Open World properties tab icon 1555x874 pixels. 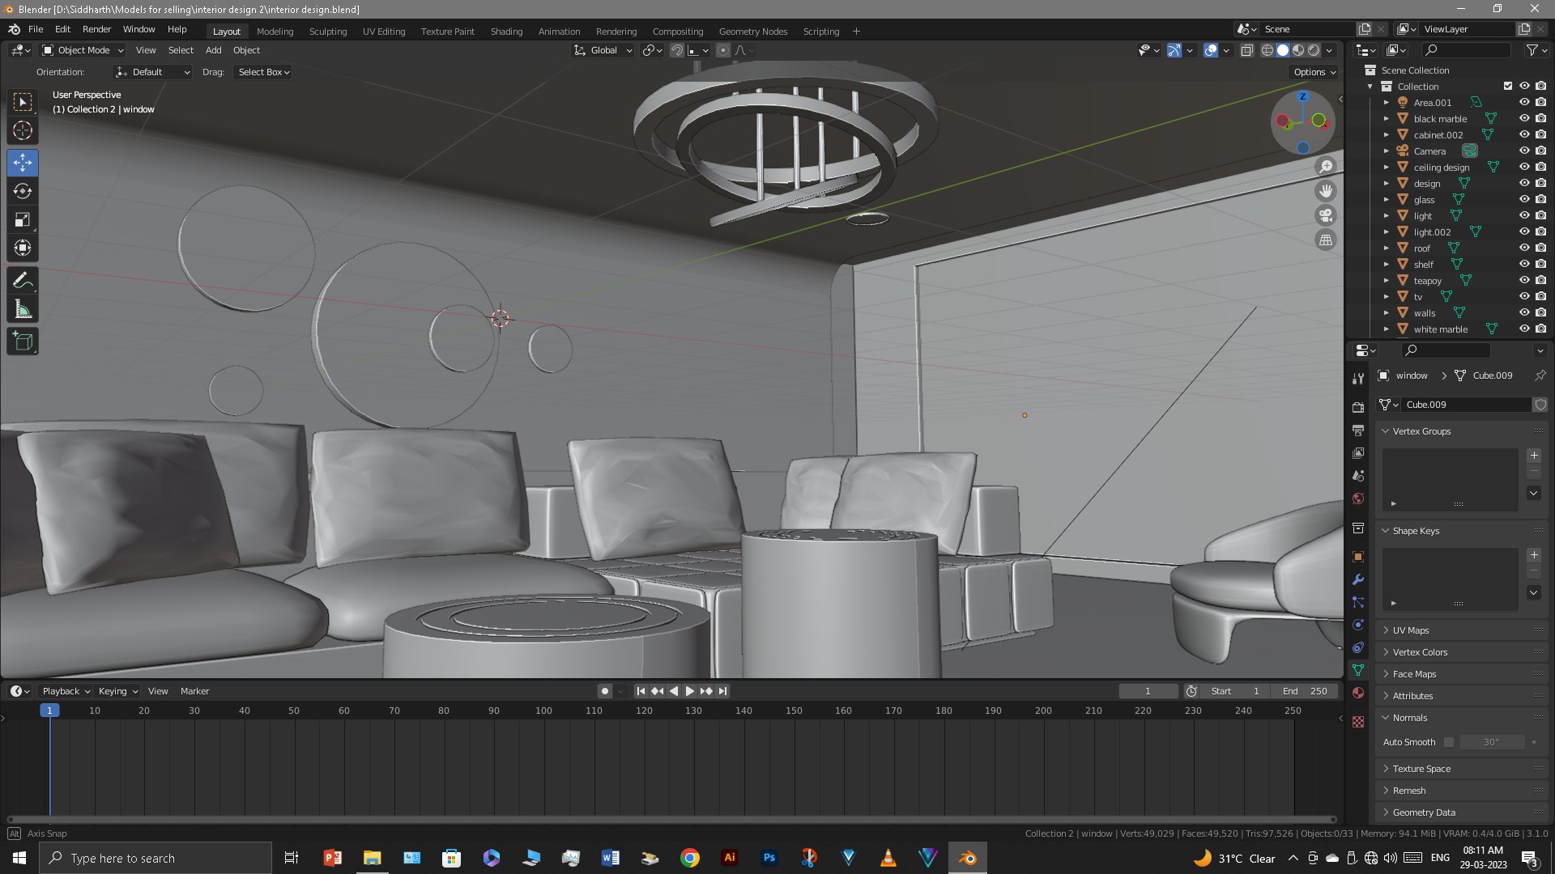[1358, 499]
